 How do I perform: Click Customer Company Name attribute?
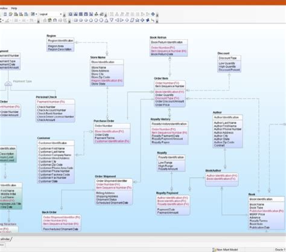pyautogui.click(x=55, y=155)
